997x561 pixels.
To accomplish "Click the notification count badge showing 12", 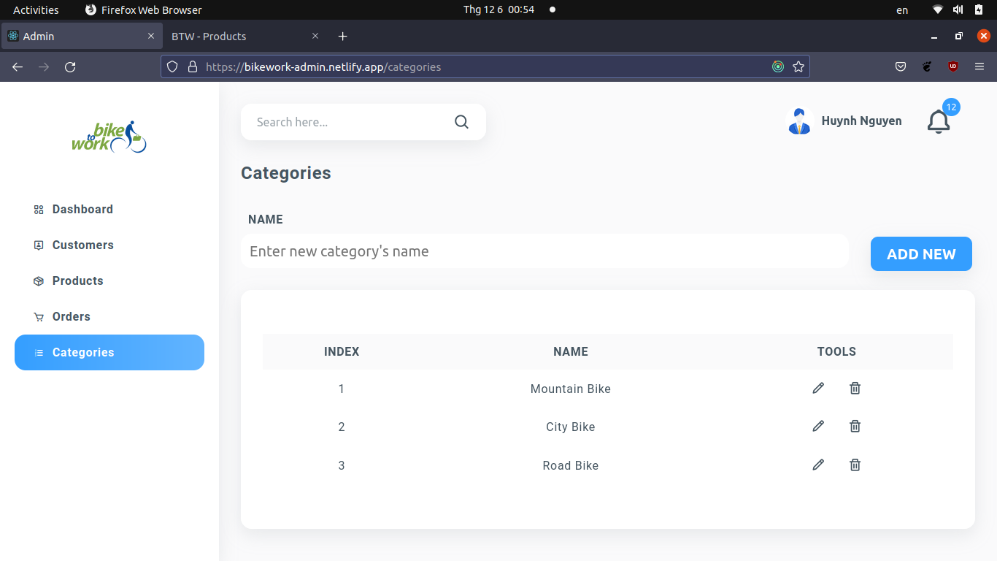I will tap(951, 107).
